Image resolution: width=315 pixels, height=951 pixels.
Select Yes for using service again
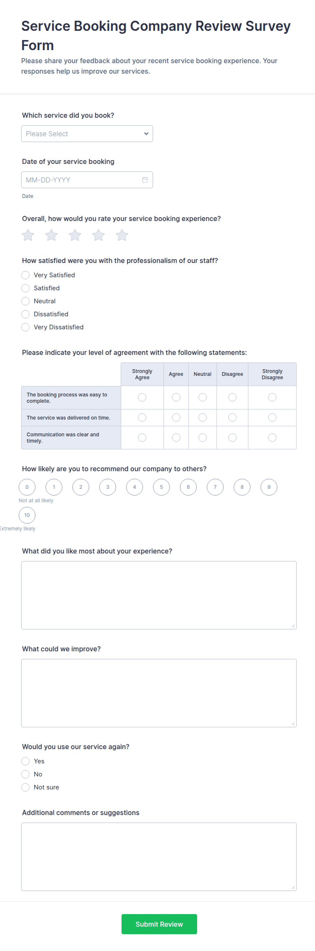[x=25, y=761]
